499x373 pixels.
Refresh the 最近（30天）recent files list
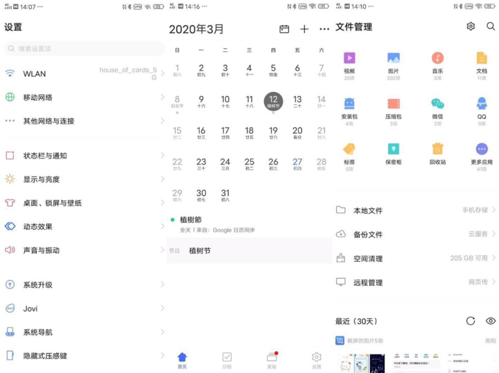click(471, 321)
